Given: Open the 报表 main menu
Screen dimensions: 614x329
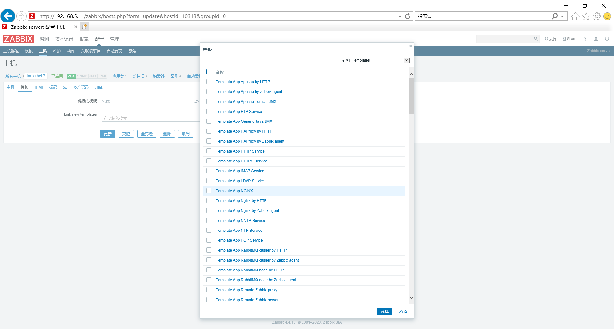Looking at the screenshot, I should click(84, 39).
